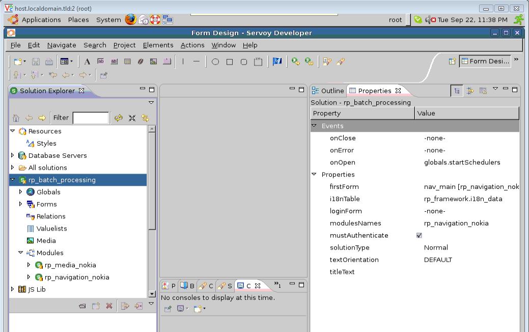
Task: Click the Property column header
Action: [363, 114]
